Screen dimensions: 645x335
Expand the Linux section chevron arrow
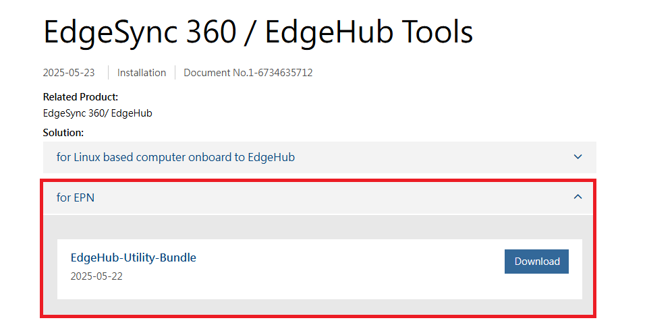point(578,157)
